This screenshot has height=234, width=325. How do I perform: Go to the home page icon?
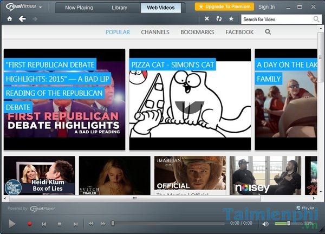[10, 19]
